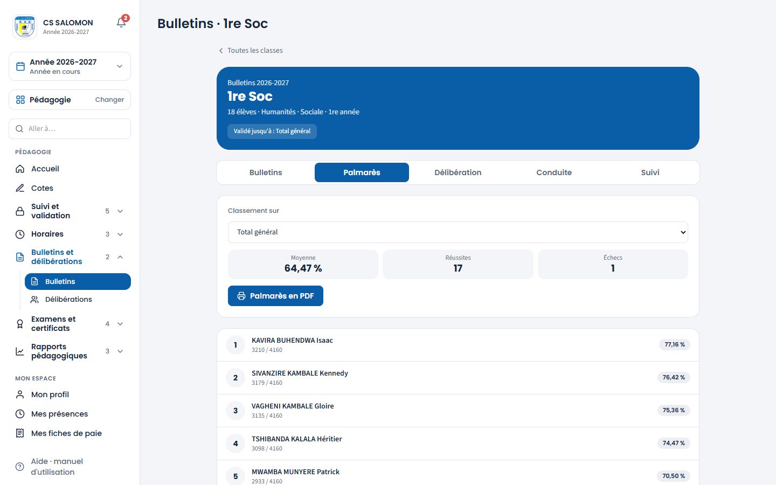This screenshot has height=485, width=776.
Task: Click the Mon profil user icon
Action: [20, 394]
